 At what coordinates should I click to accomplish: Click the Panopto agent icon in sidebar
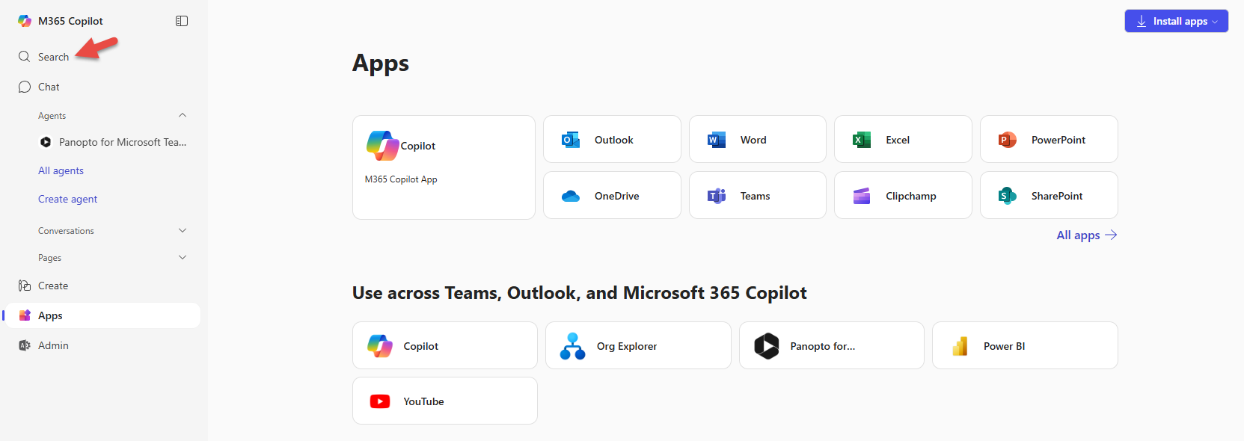coord(46,142)
